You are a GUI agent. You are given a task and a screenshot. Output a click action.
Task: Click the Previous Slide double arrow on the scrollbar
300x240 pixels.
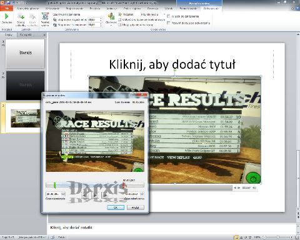tap(298, 213)
